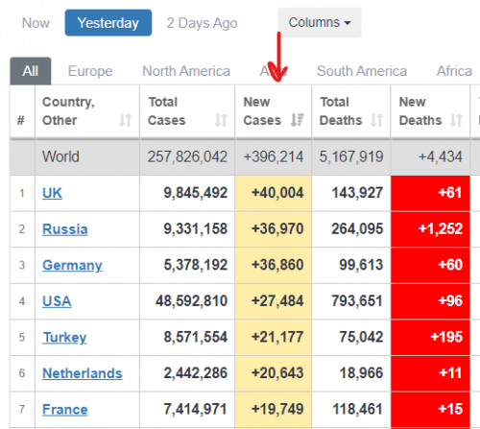This screenshot has width=480, height=429.
Task: Select the All continents tab
Action: click(31, 71)
